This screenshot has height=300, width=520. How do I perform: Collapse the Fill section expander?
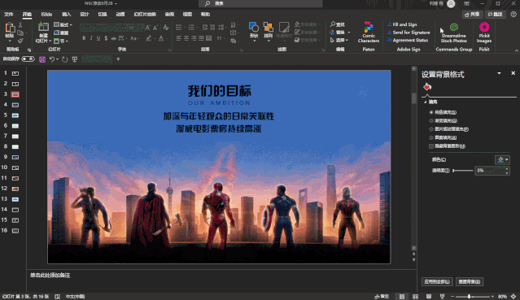[x=425, y=102]
